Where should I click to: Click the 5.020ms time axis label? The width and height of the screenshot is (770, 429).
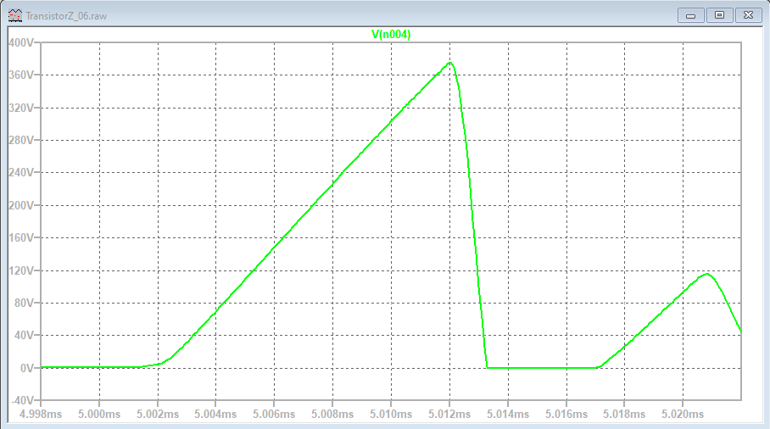683,414
